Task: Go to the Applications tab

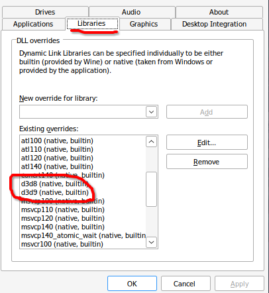Action: coord(33,24)
